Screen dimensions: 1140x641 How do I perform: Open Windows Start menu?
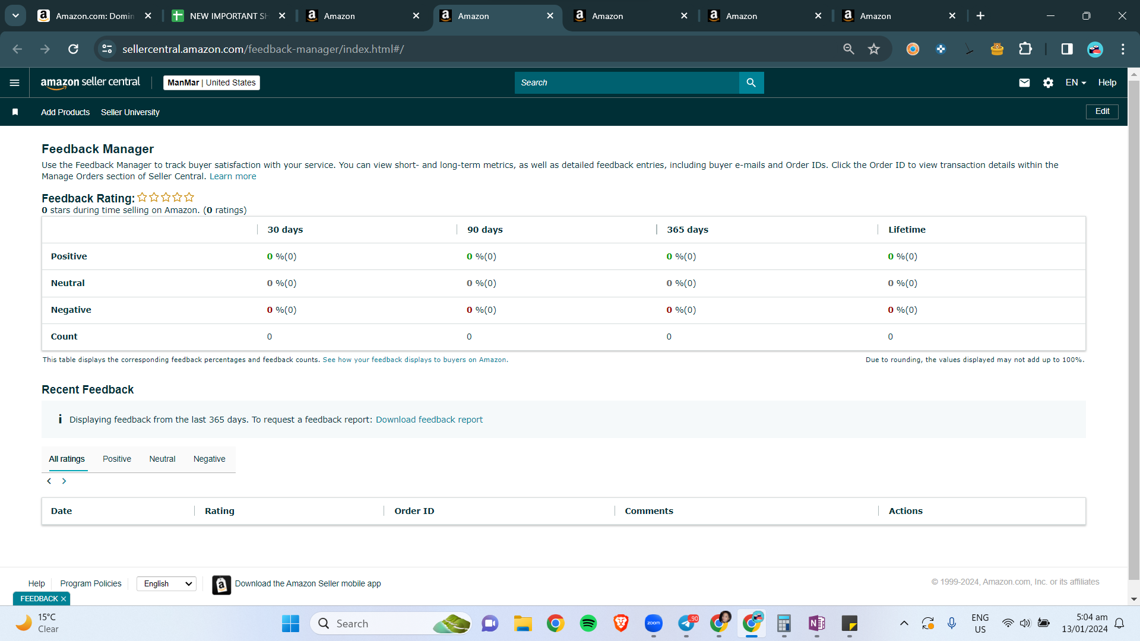point(290,624)
